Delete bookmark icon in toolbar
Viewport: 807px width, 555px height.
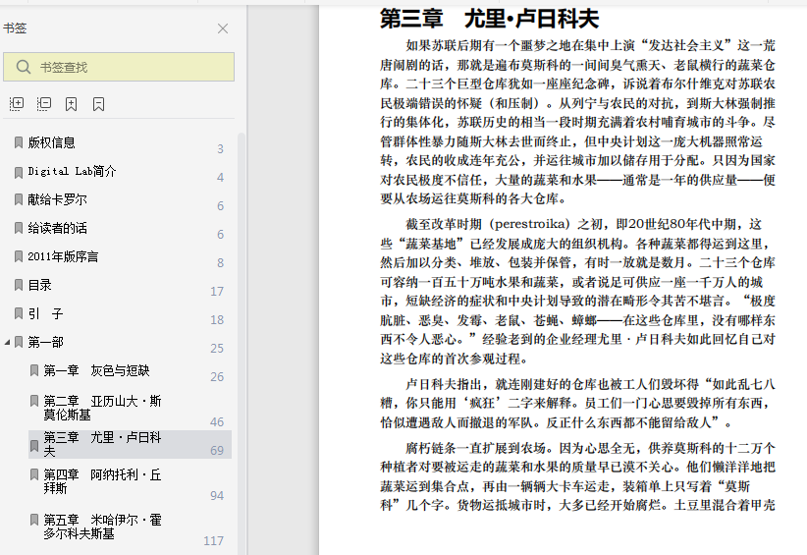coord(98,104)
